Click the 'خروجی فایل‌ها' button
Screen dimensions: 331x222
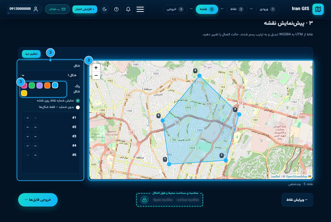coord(38,200)
